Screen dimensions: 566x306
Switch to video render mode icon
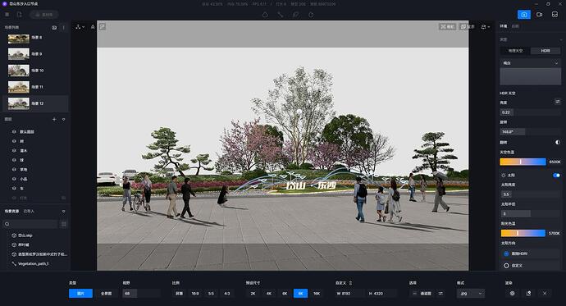coord(539,15)
